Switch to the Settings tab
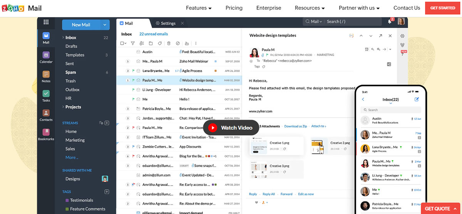462x214 pixels. pyautogui.click(x=167, y=23)
